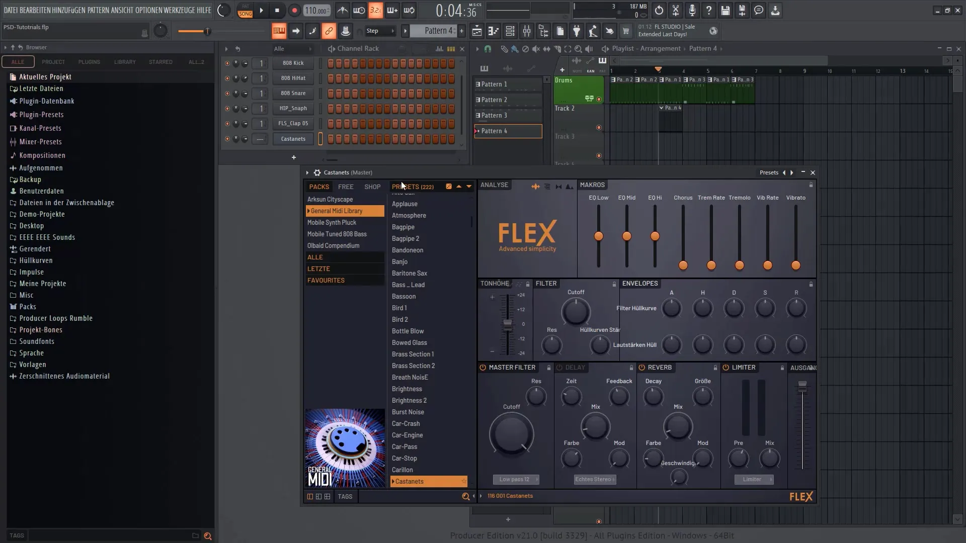Click the Low pass 12 filter button
966x543 pixels.
point(516,479)
